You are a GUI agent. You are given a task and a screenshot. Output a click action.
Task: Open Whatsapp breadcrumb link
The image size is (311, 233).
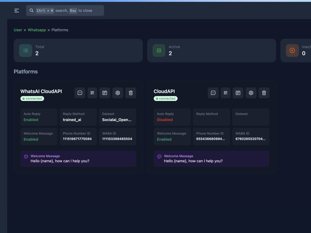click(x=37, y=30)
